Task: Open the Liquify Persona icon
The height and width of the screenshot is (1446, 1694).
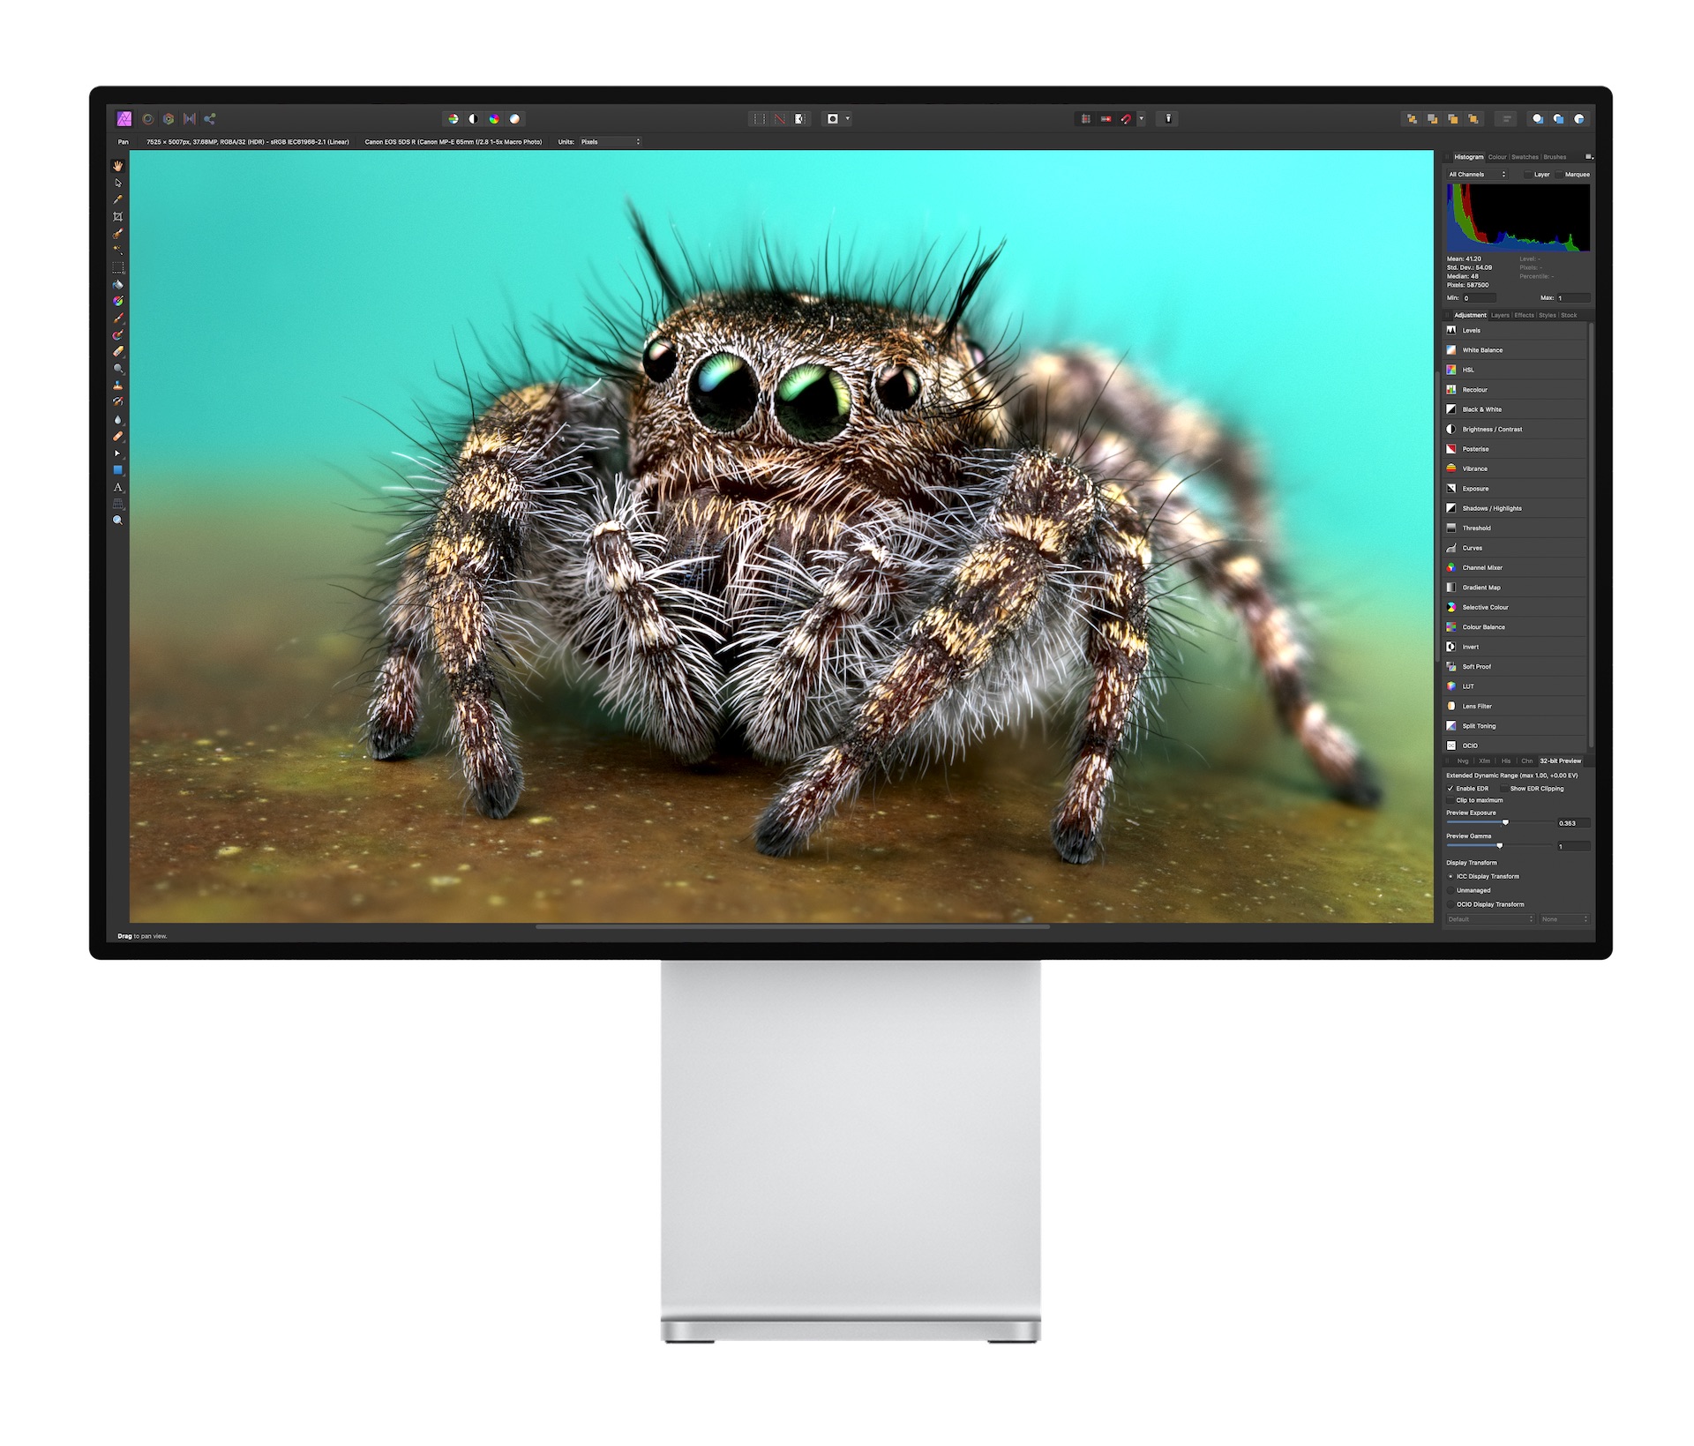Action: tap(147, 117)
